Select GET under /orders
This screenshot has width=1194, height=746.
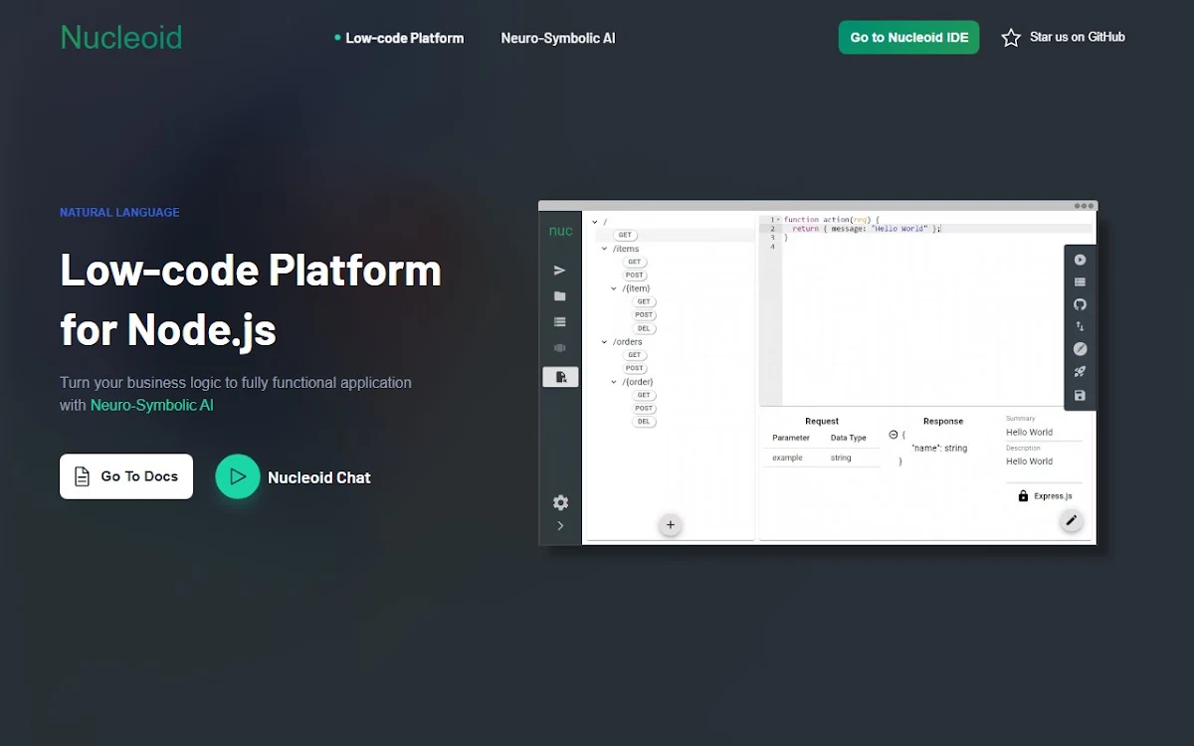634,355
